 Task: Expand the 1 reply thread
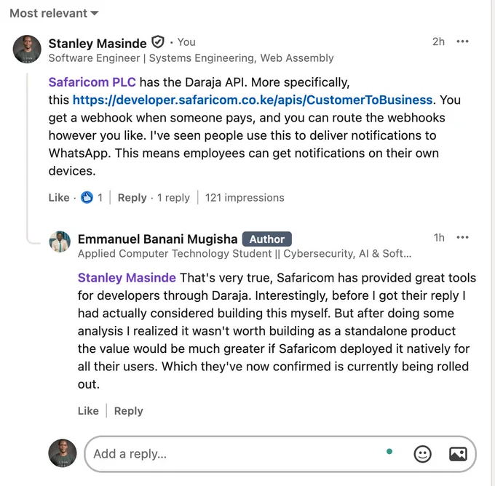[x=173, y=198]
